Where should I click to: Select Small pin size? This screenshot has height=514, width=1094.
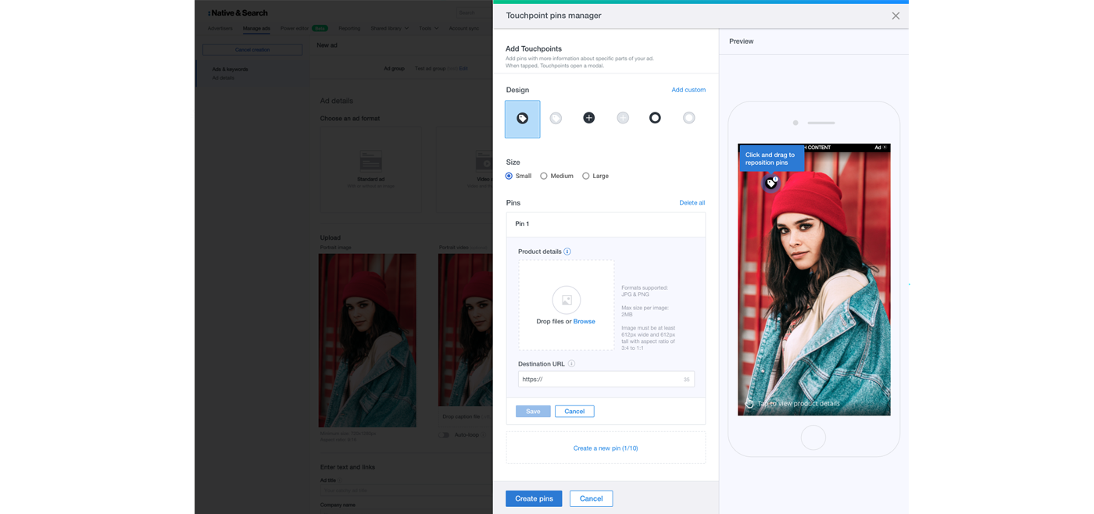pyautogui.click(x=509, y=176)
